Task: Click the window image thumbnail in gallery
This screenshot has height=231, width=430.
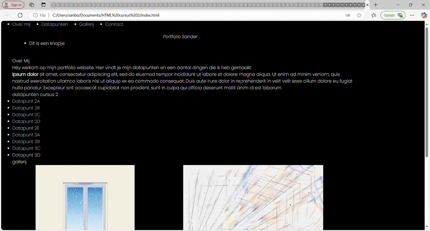Action: (x=85, y=198)
